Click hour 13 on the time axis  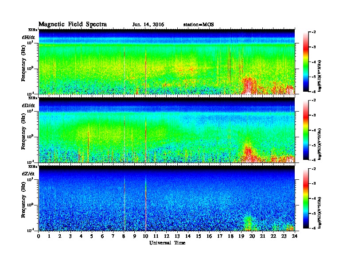pyautogui.click(x=177, y=236)
